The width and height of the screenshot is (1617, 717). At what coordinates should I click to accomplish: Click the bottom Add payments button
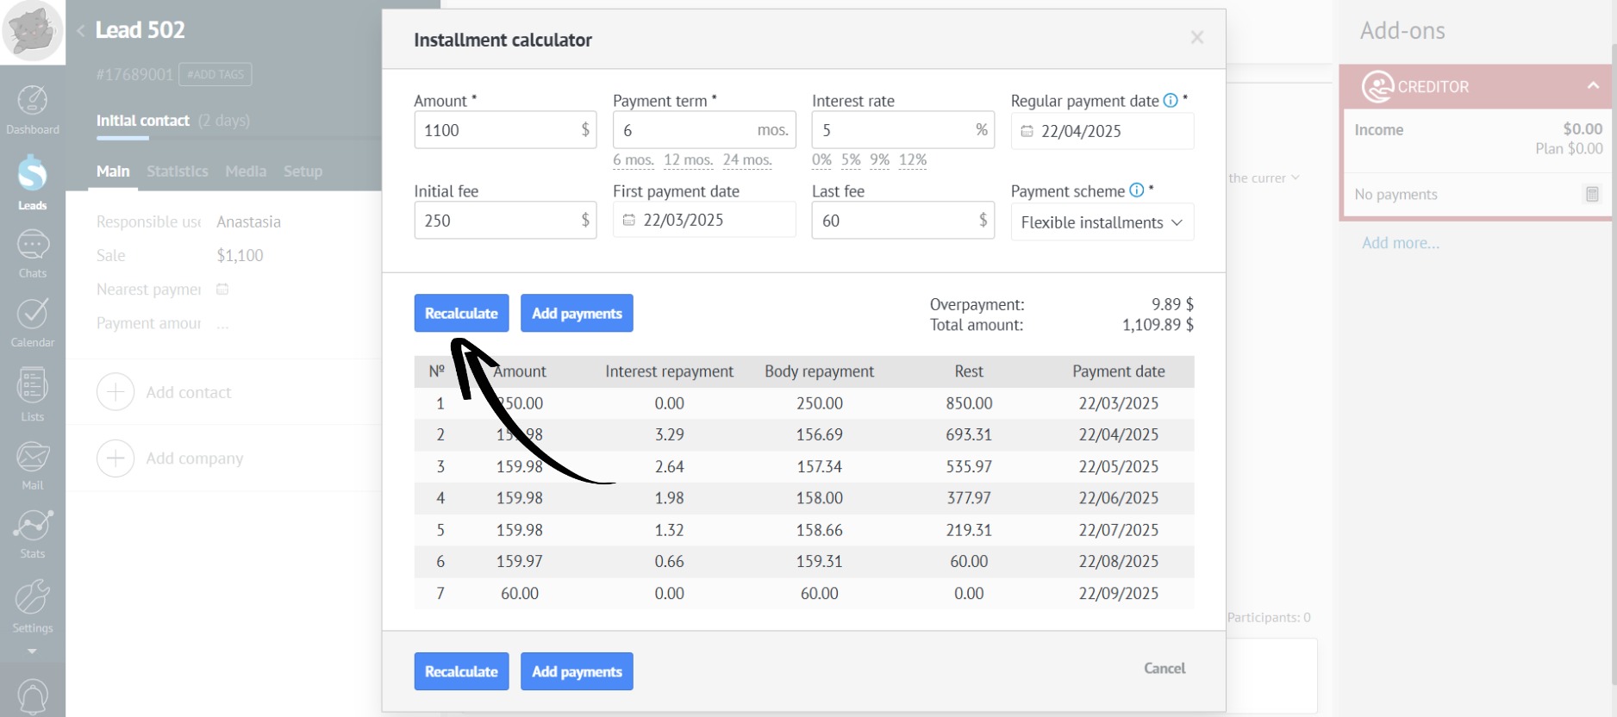pyautogui.click(x=577, y=671)
